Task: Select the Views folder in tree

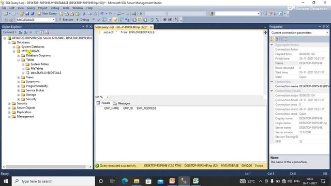Action: [x=29, y=78]
